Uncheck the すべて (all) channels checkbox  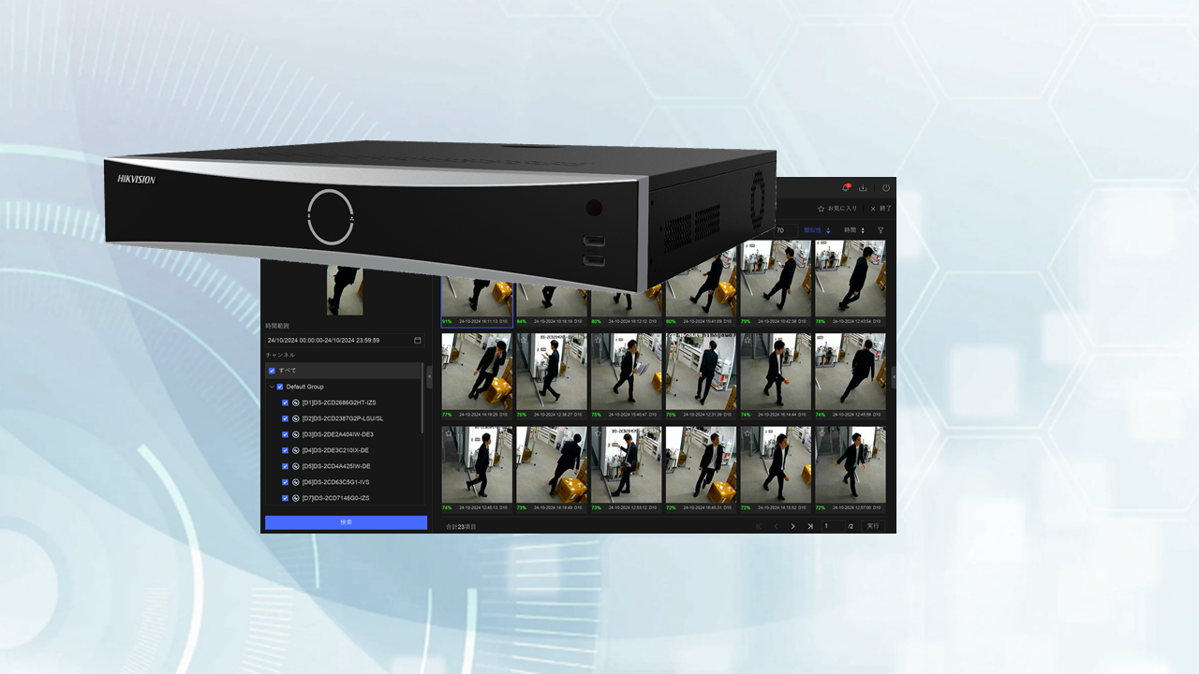273,371
